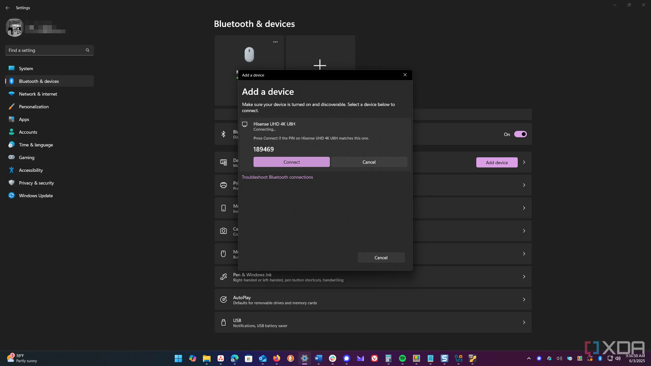The height and width of the screenshot is (366, 651).
Task: Close the Add a device dialog
Action: (x=405, y=75)
